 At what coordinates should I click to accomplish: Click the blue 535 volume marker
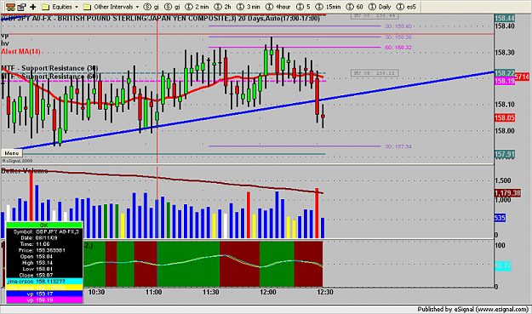(501, 218)
